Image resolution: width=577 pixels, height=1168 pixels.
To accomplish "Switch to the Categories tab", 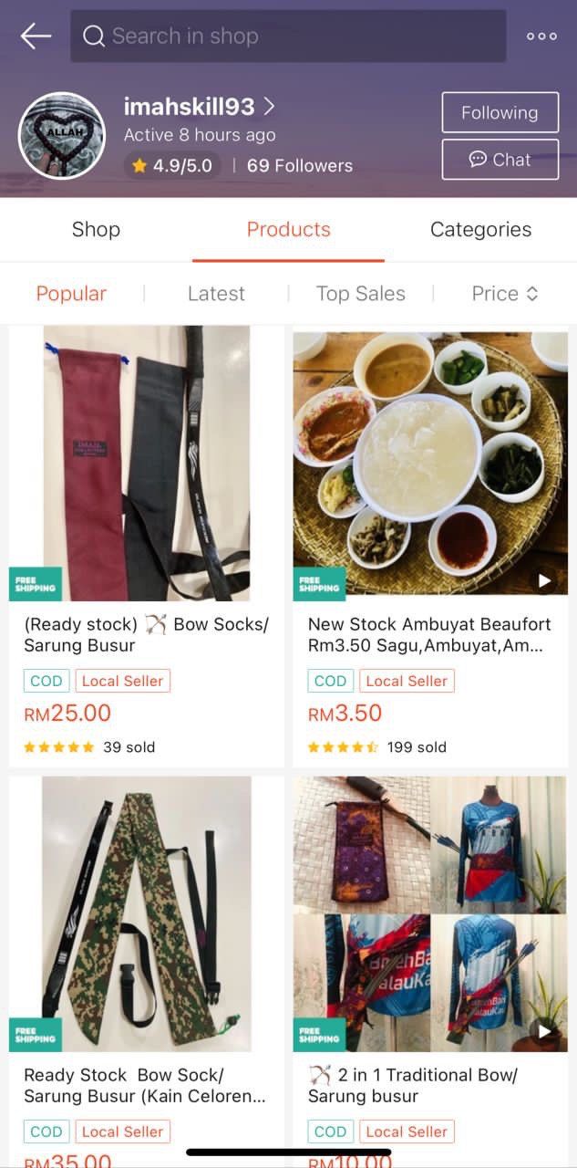I will point(480,229).
